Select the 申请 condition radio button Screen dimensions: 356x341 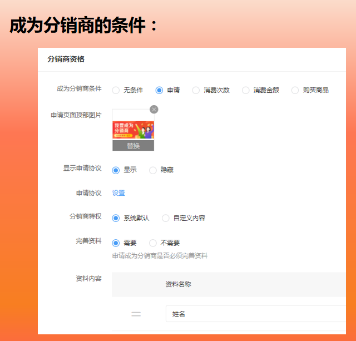[x=160, y=90]
